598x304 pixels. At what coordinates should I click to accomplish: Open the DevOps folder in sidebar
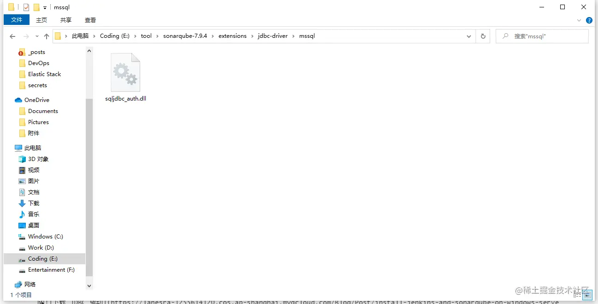[x=38, y=63]
